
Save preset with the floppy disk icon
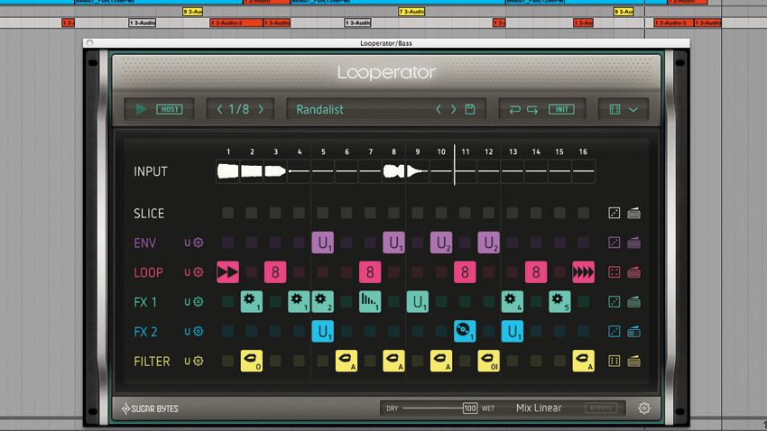click(469, 109)
